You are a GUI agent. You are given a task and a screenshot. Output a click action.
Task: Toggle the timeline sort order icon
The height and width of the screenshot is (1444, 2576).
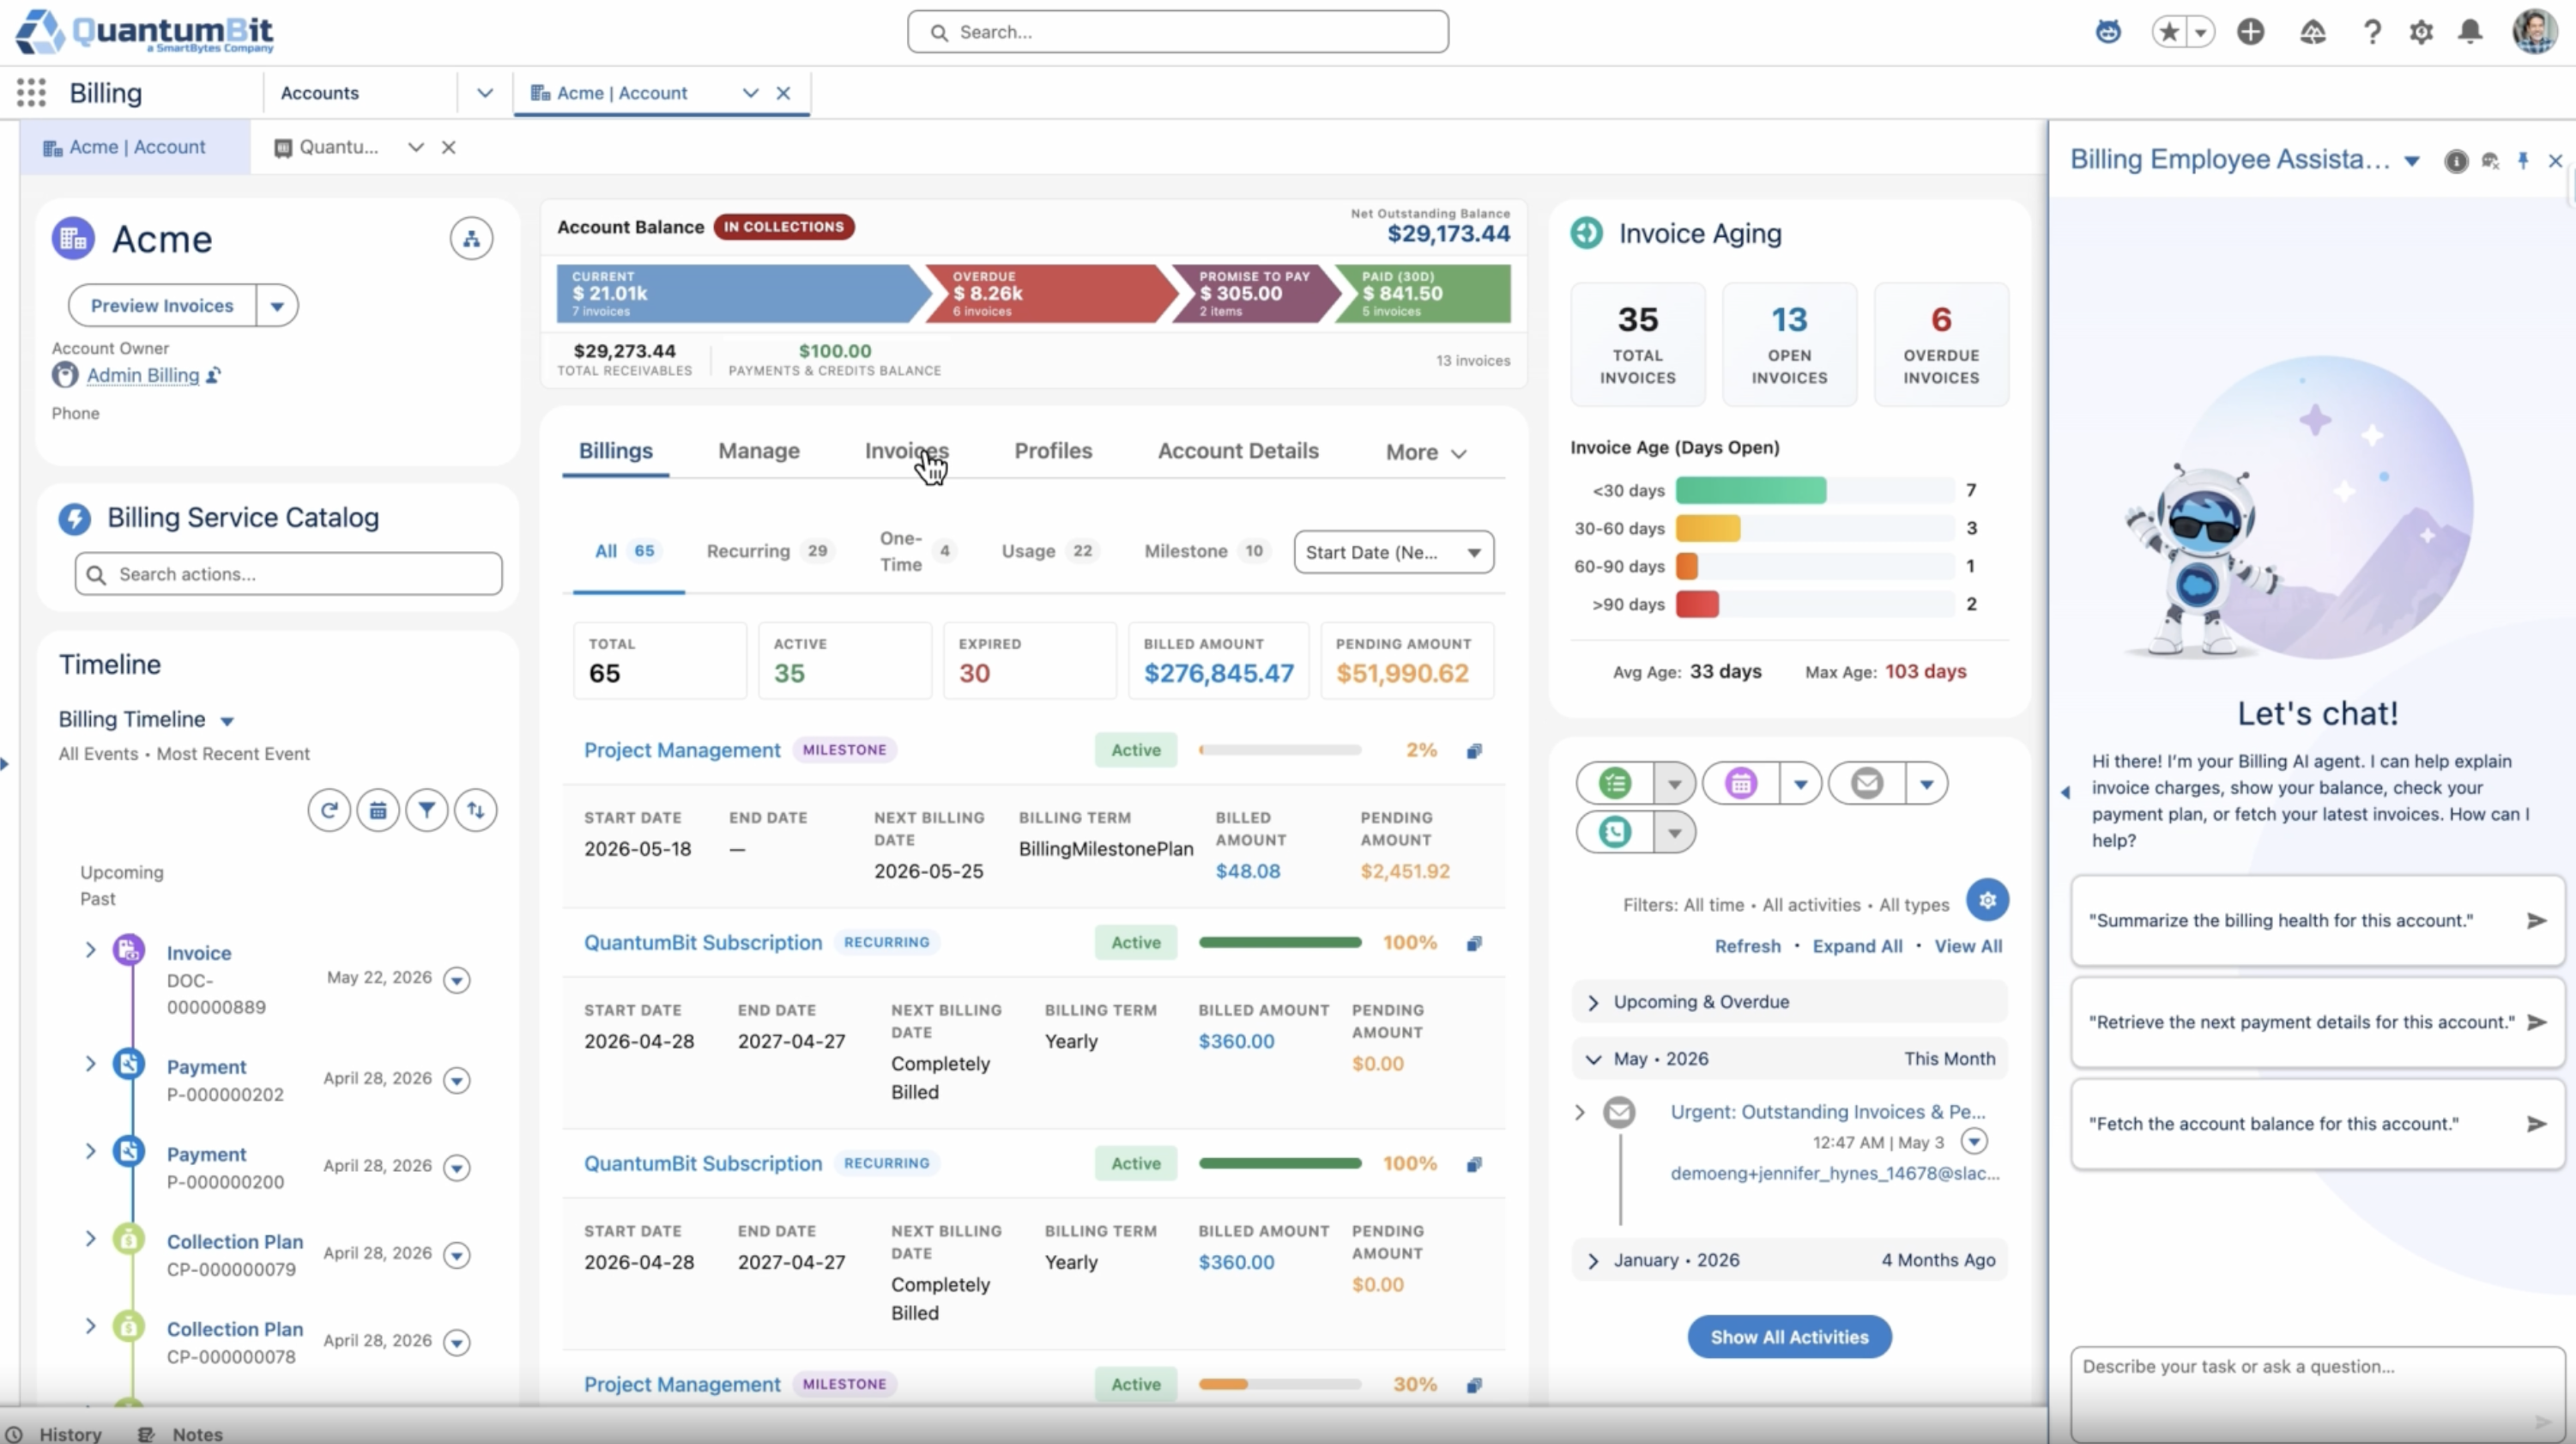476,810
